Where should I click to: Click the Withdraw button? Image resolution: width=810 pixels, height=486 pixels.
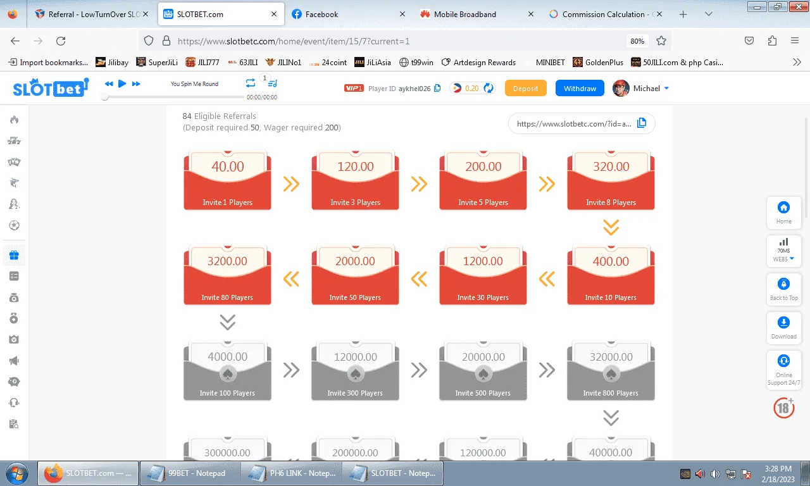click(x=580, y=89)
